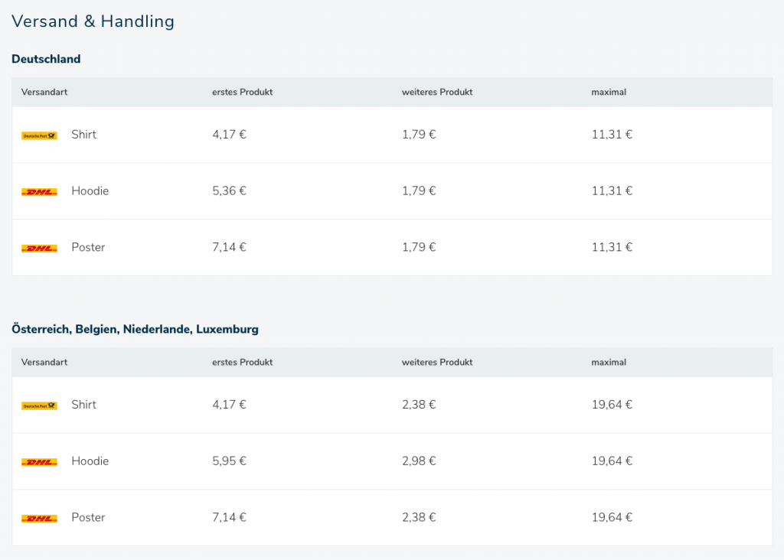Click 11,31 € in Deutschland Poster row

[x=612, y=247]
